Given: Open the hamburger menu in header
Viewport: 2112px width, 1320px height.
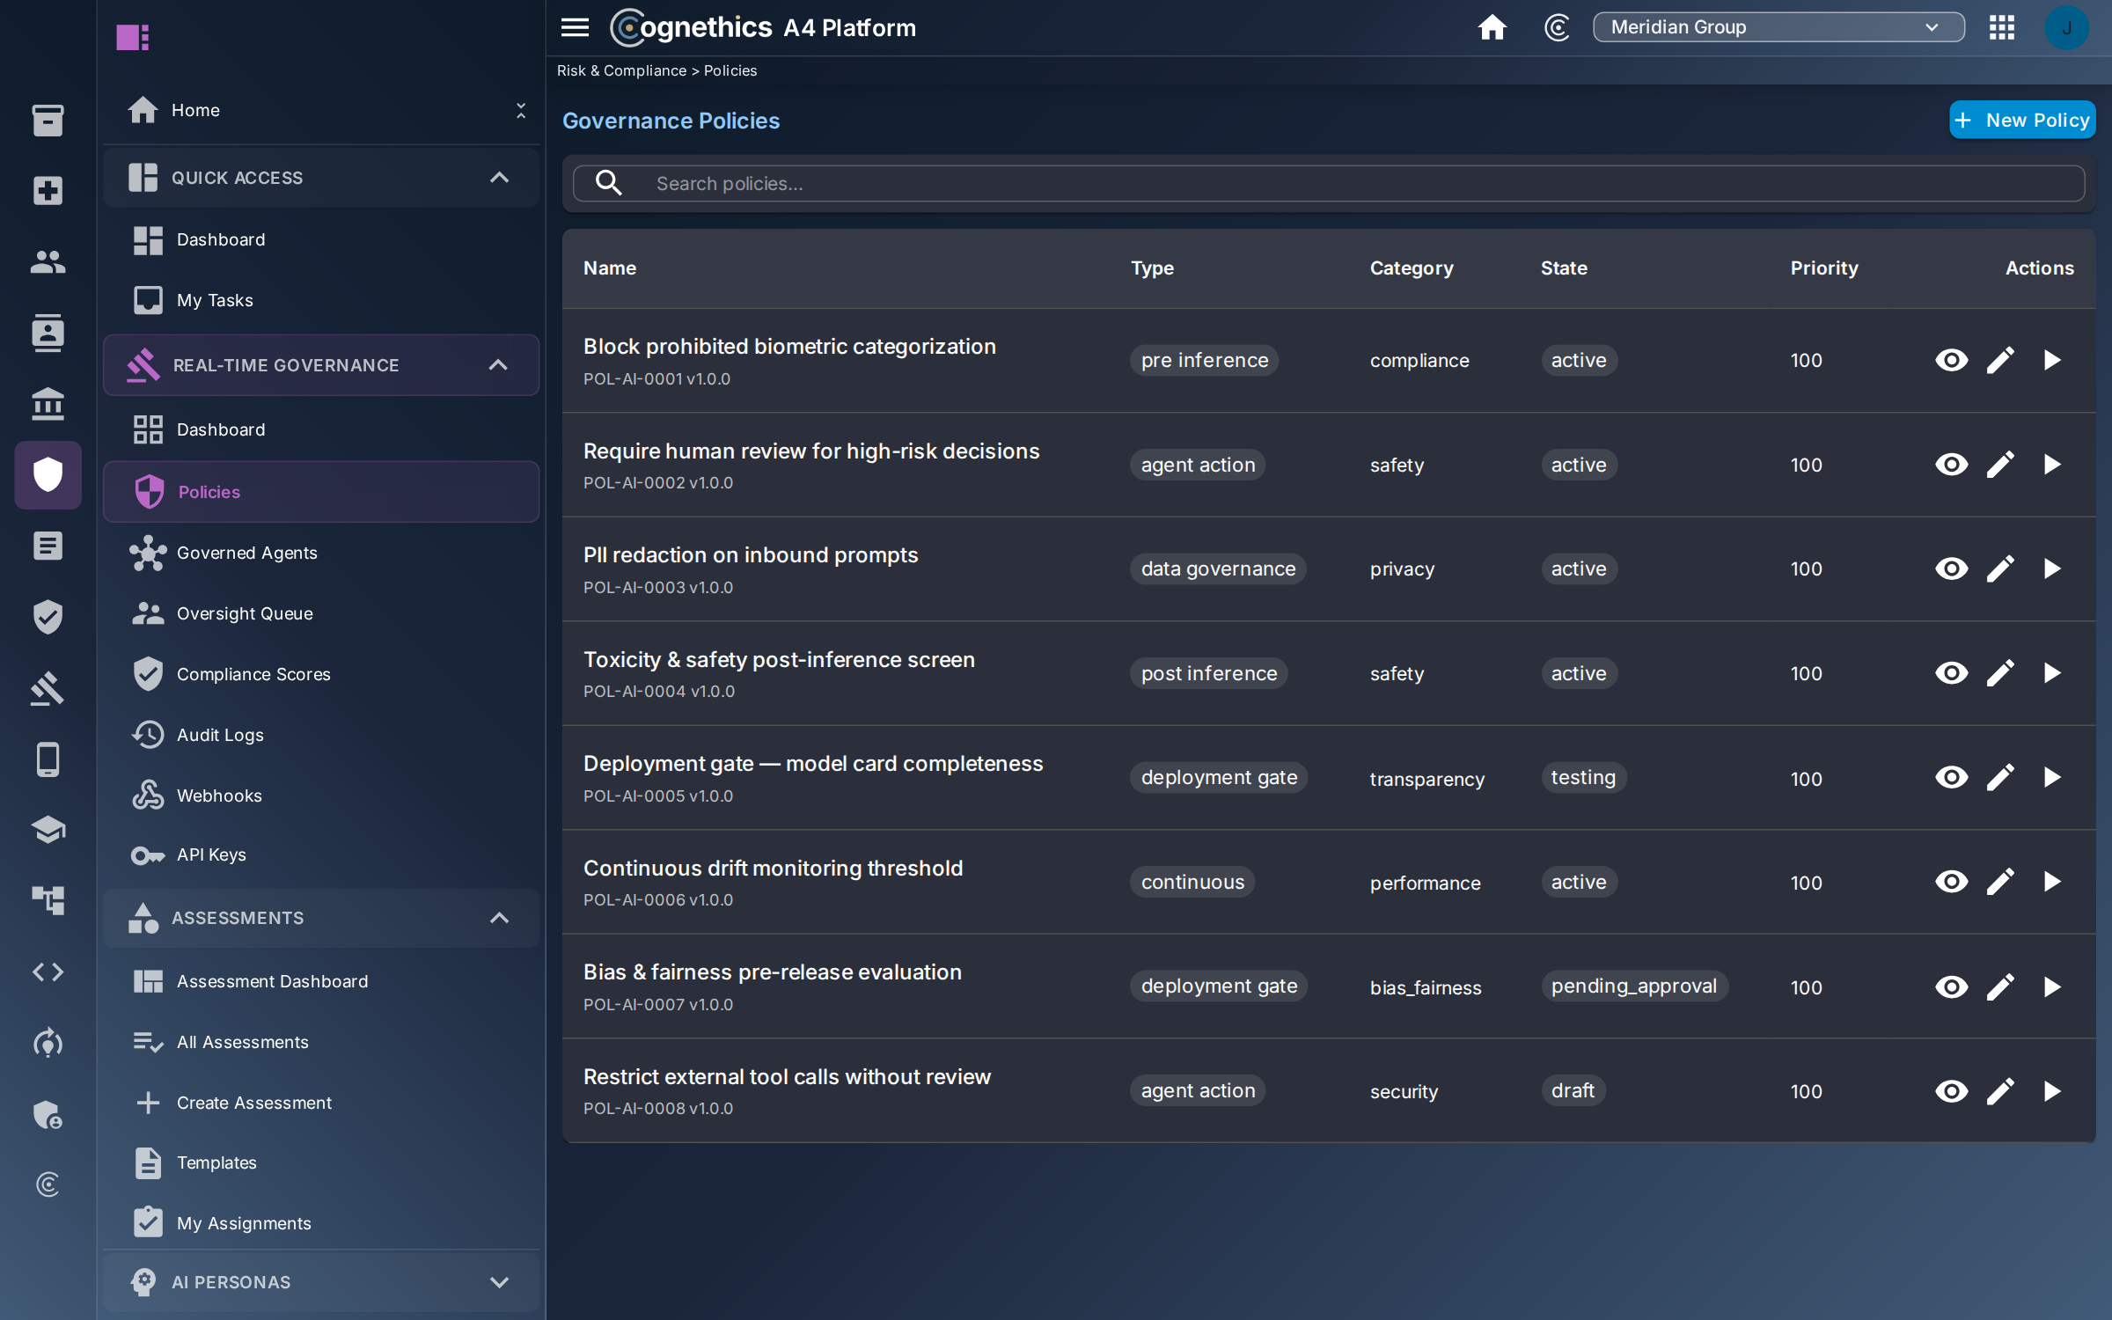Looking at the screenshot, I should 575,27.
